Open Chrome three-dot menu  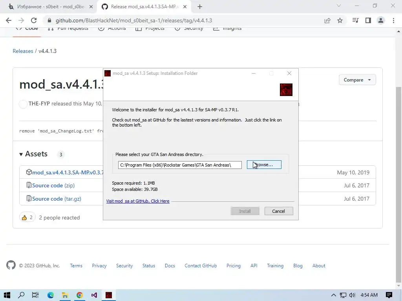(393, 20)
